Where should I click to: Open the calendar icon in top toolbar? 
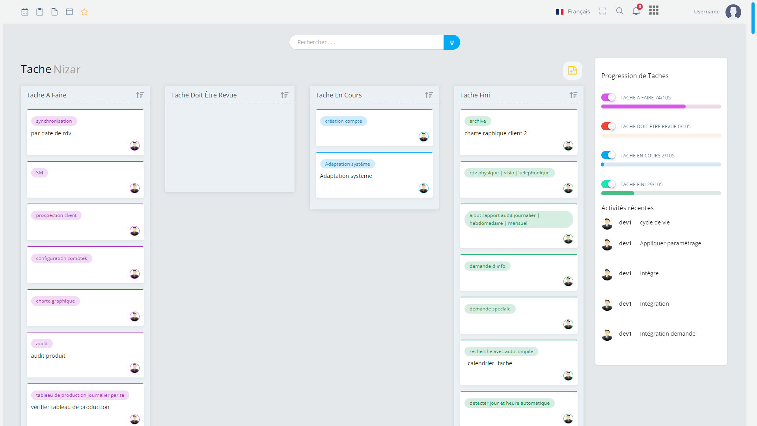[x=25, y=12]
